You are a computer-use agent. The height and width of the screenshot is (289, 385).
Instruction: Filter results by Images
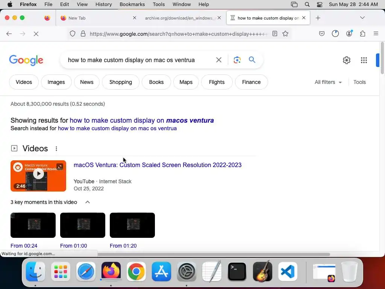point(56,82)
